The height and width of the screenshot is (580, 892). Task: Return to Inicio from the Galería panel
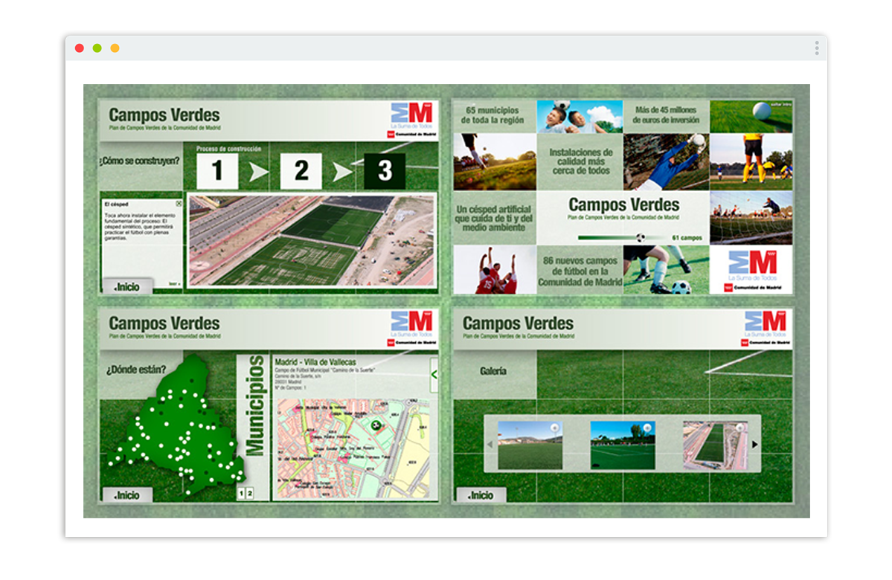(481, 494)
